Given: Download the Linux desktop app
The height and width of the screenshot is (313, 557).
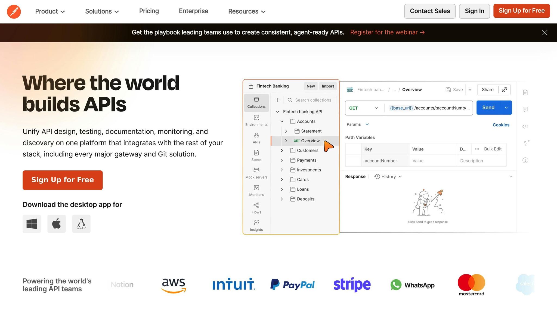Looking at the screenshot, I should (81, 224).
